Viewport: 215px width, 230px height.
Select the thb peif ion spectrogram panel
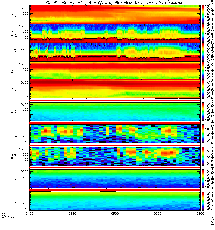115,134
